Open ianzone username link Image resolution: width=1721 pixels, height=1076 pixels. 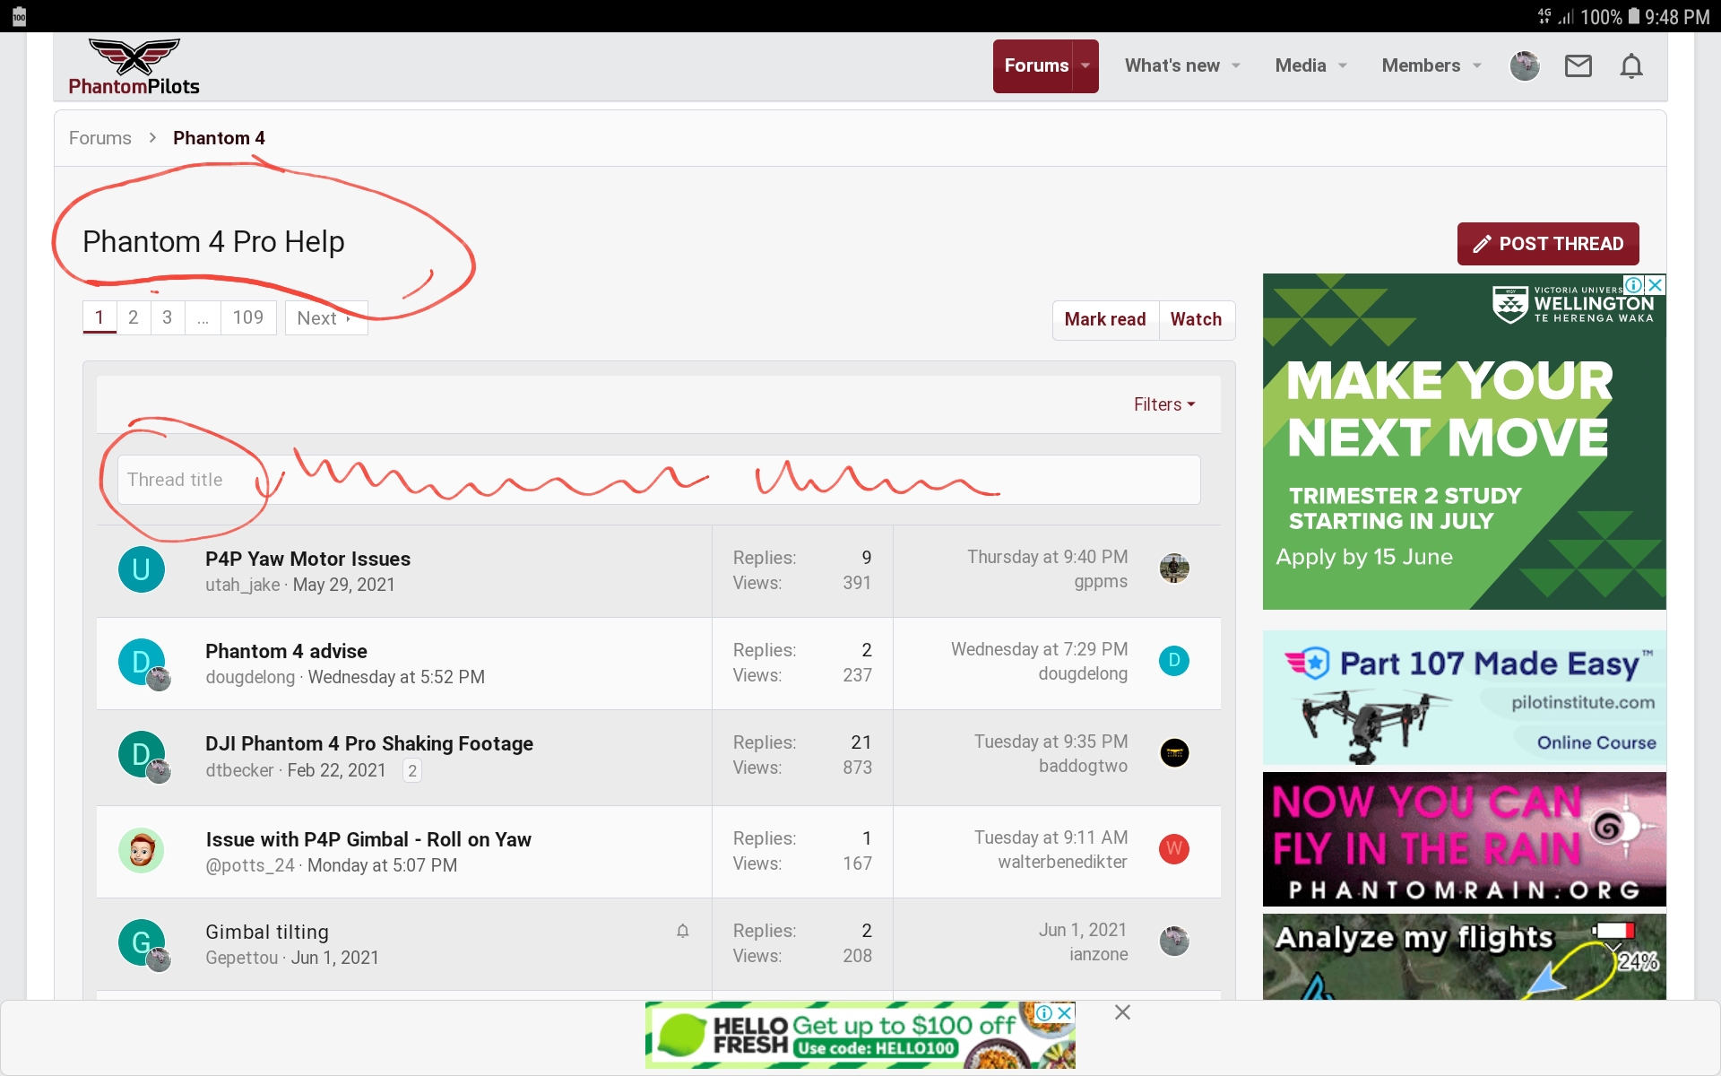pos(1098,954)
